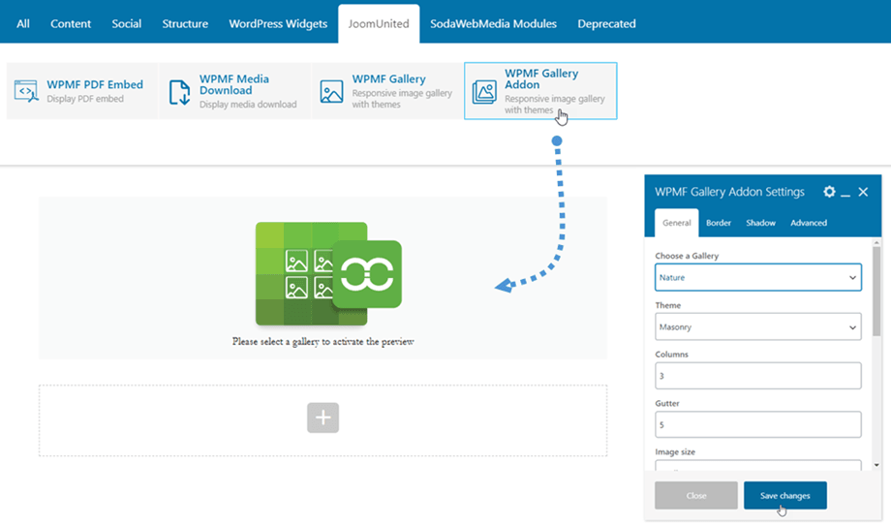Image resolution: width=891 pixels, height=525 pixels.
Task: Open settings gear in Gallery Addon panel
Action: [829, 192]
